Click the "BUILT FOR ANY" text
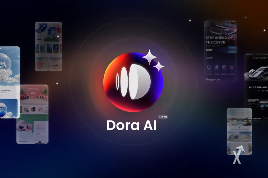 (x=258, y=87)
